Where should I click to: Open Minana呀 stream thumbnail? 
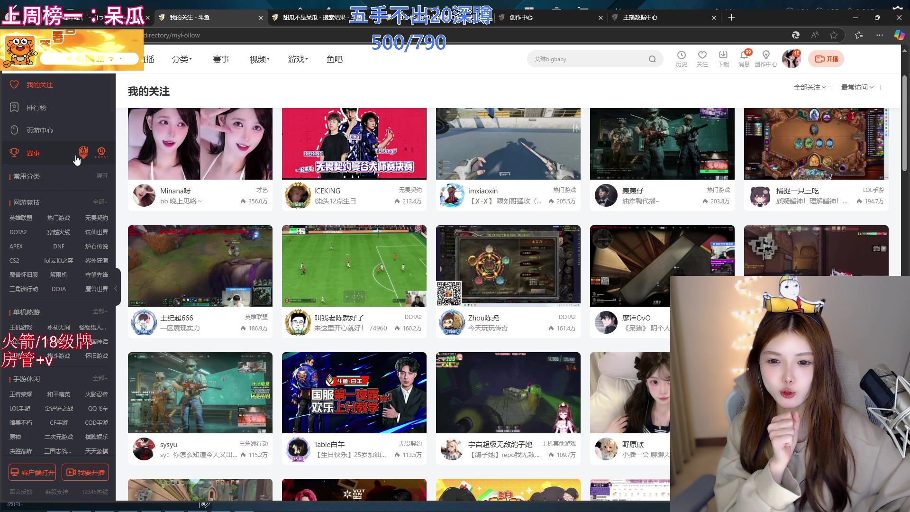200,144
